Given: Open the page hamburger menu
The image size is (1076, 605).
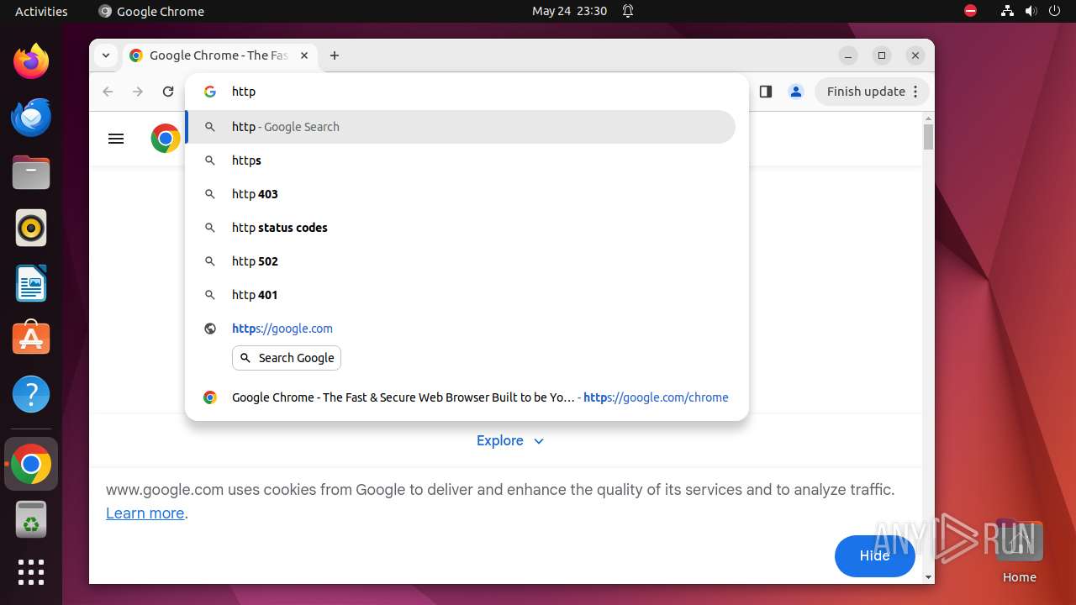Looking at the screenshot, I should 116,139.
